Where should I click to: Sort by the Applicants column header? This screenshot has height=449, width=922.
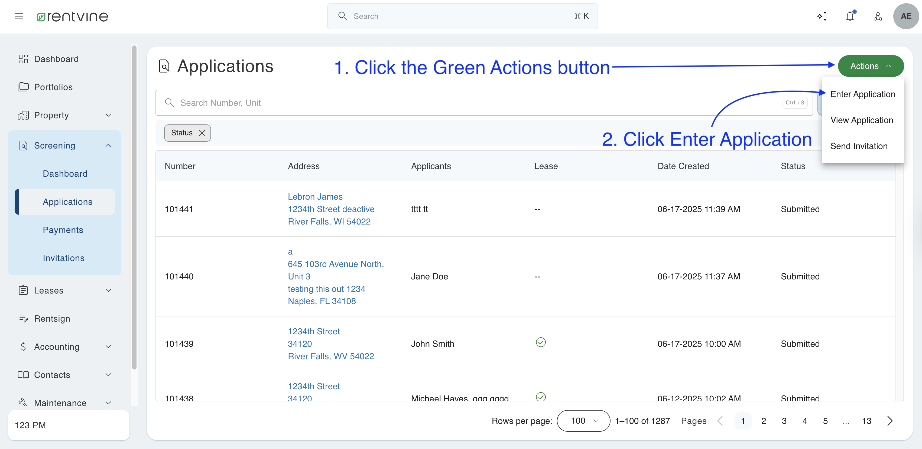[x=431, y=166]
